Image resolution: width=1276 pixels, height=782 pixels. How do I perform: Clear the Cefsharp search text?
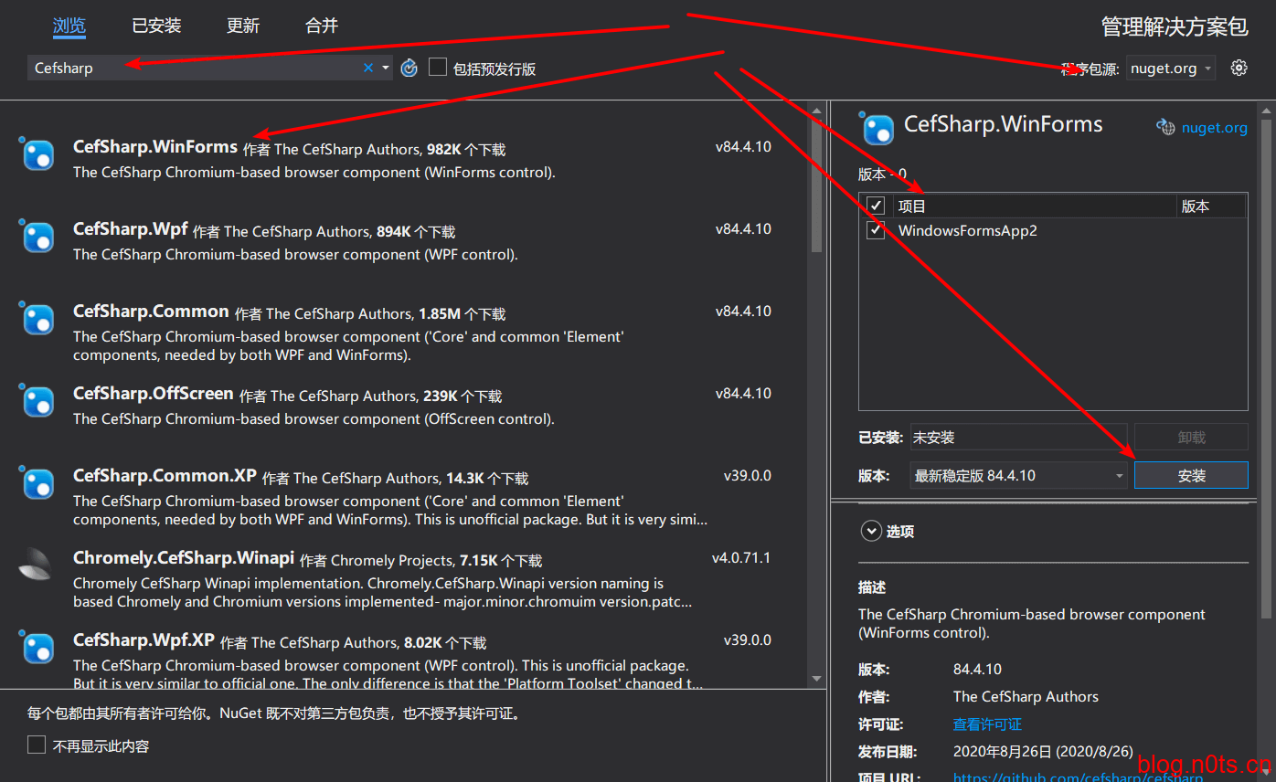point(368,68)
